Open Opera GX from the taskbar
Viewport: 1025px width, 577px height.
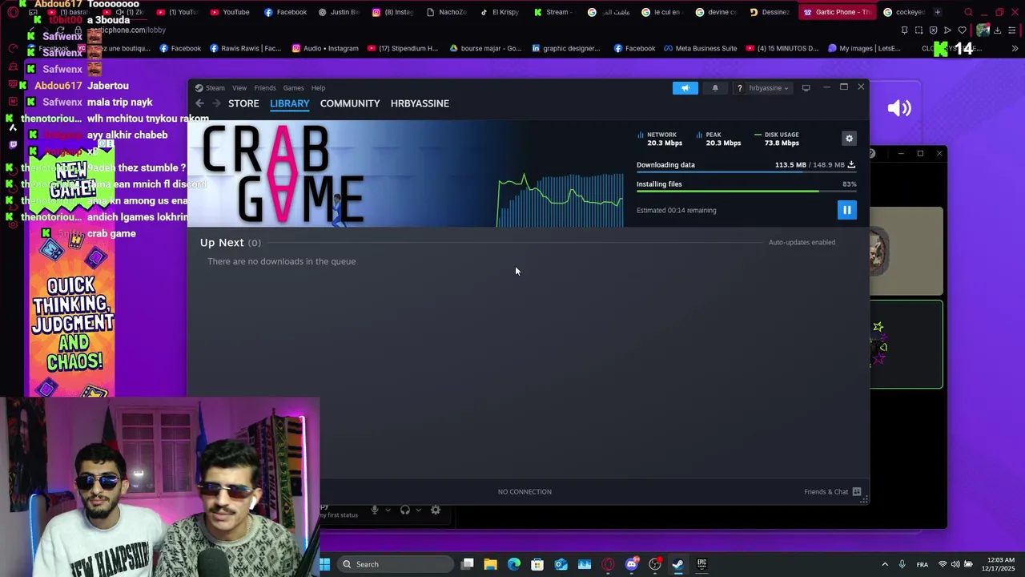[608, 564]
